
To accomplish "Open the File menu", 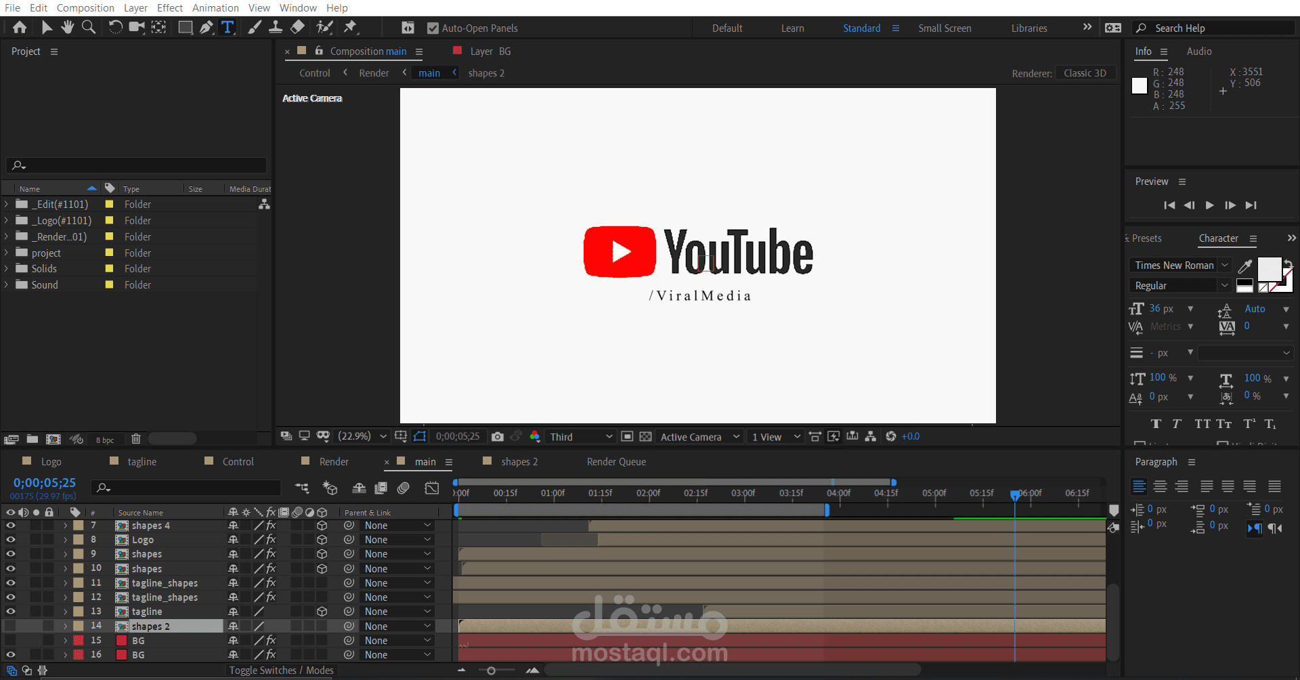I will (x=12, y=8).
